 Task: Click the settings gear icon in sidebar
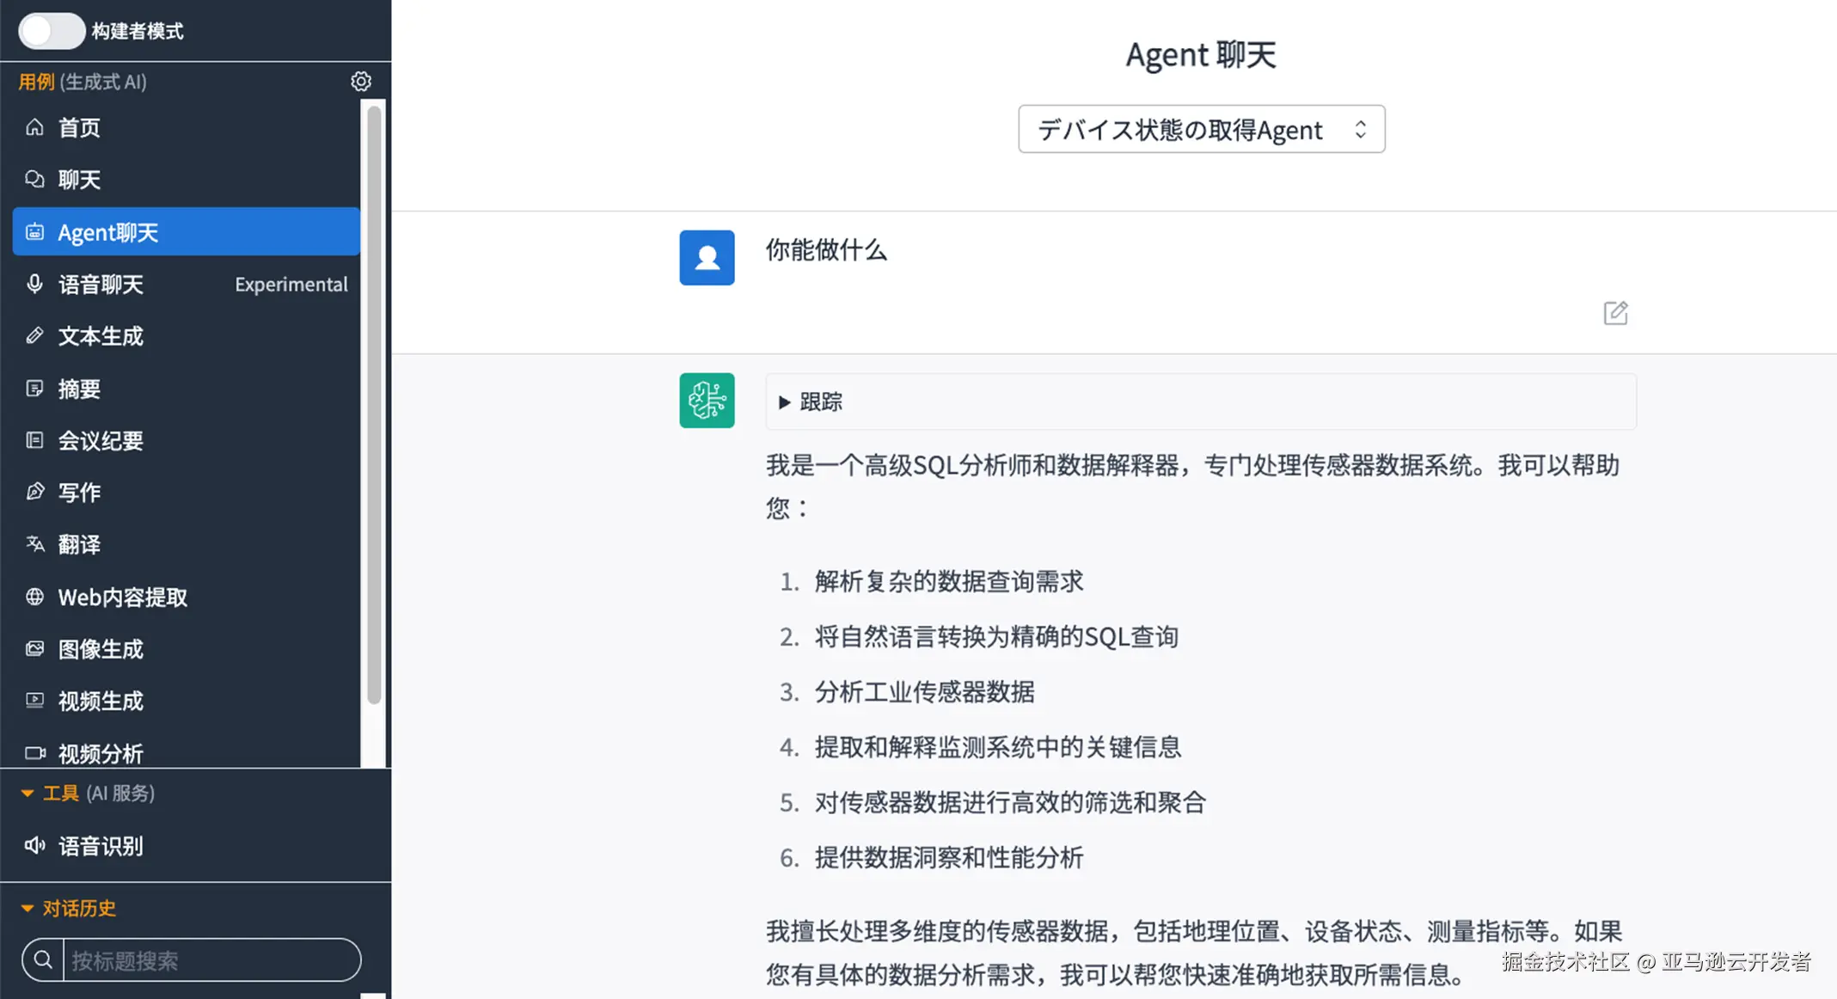(x=361, y=81)
